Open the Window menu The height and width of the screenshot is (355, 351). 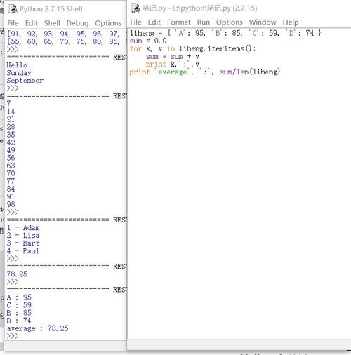(263, 22)
